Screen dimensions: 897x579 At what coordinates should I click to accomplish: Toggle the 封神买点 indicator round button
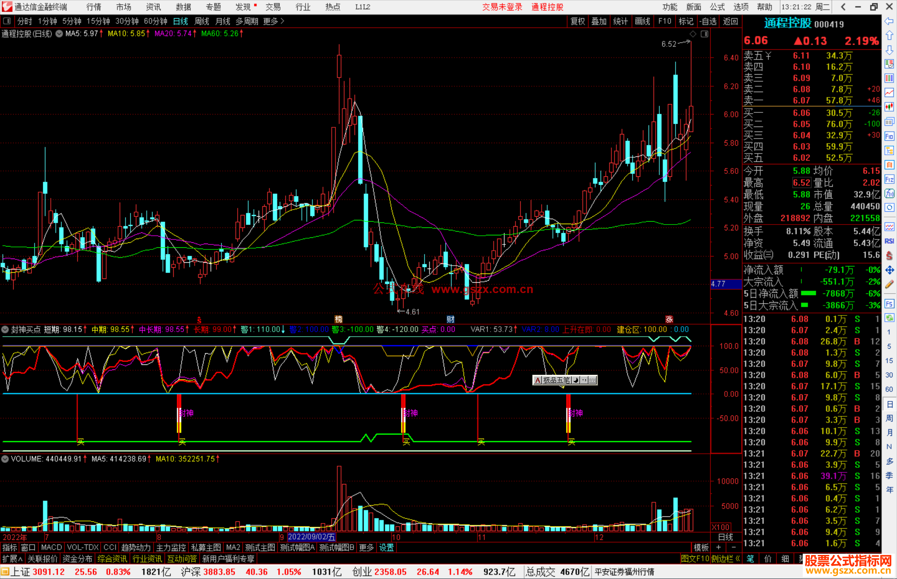[x=5, y=330]
